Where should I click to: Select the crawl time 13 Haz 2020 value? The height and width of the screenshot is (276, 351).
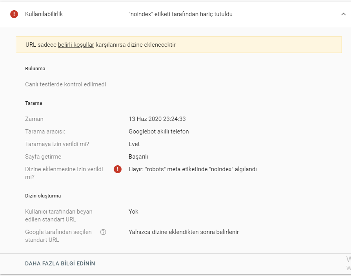coord(157,119)
